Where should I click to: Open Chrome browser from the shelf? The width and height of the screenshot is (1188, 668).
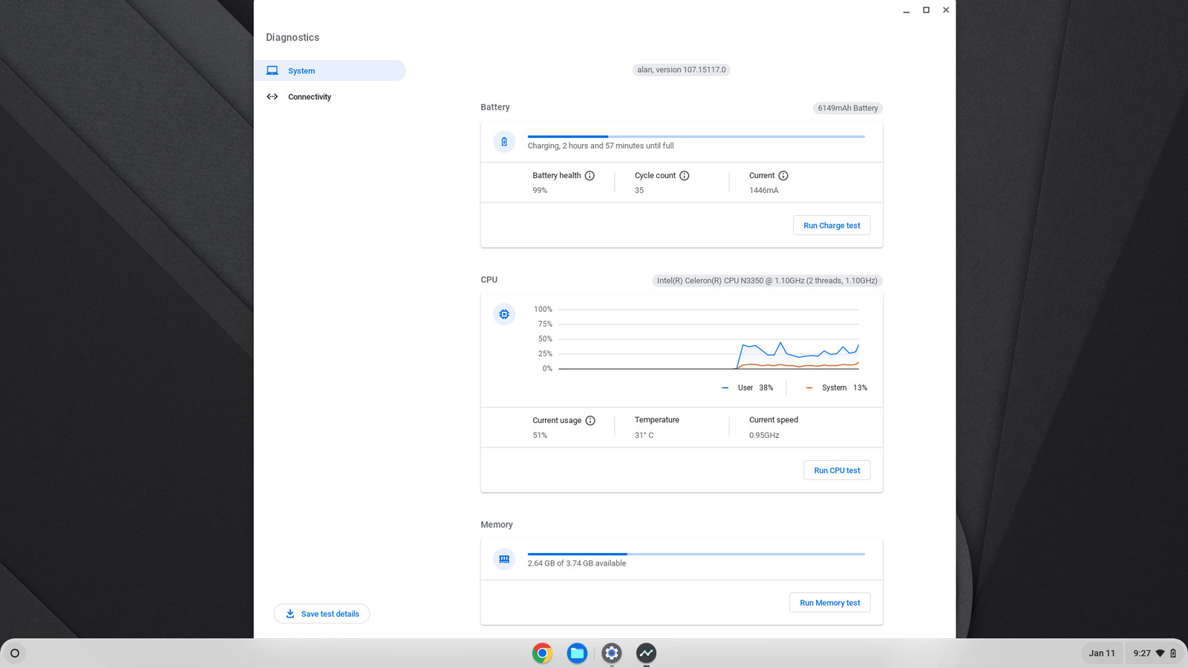[x=542, y=653]
